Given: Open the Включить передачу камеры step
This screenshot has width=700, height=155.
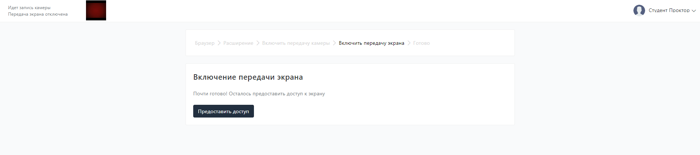Looking at the screenshot, I should click(296, 43).
